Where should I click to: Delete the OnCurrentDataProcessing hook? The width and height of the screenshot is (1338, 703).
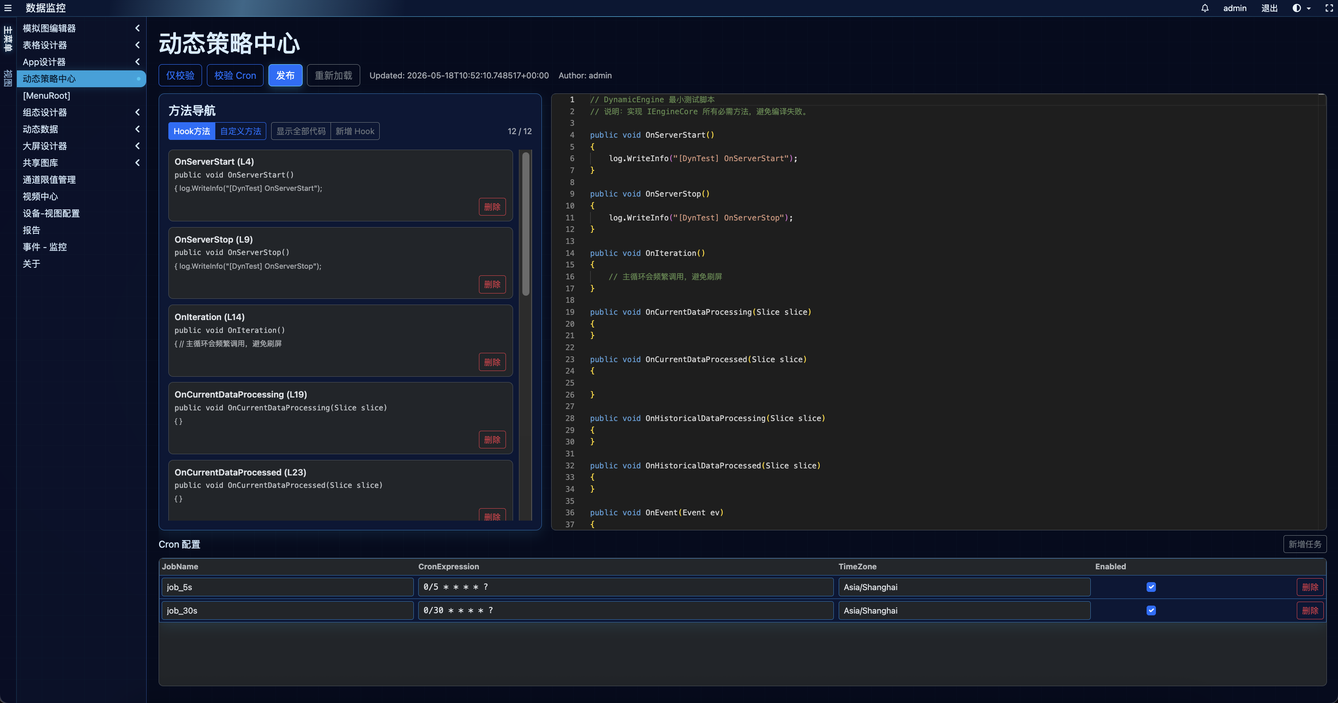click(492, 440)
